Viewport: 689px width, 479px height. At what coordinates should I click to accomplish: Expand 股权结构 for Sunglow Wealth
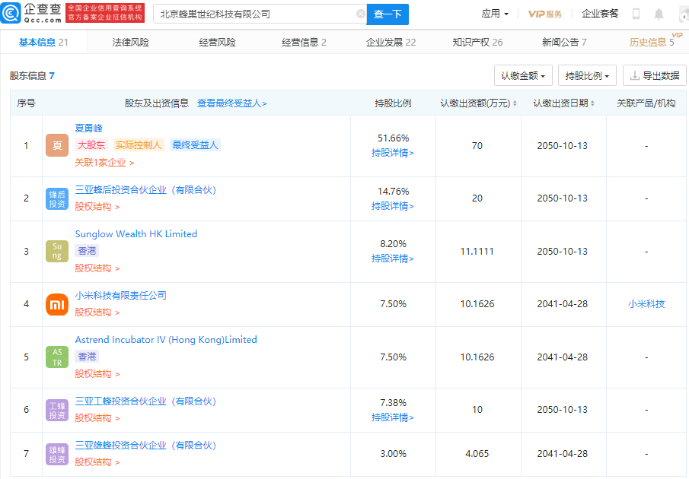tap(97, 268)
